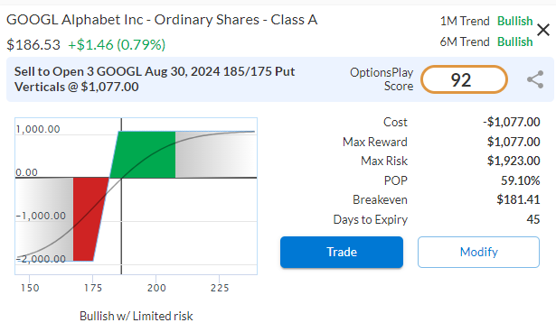Image resolution: width=556 pixels, height=332 pixels.
Task: Click the 200 tick on chart x-axis
Action: [x=156, y=288]
